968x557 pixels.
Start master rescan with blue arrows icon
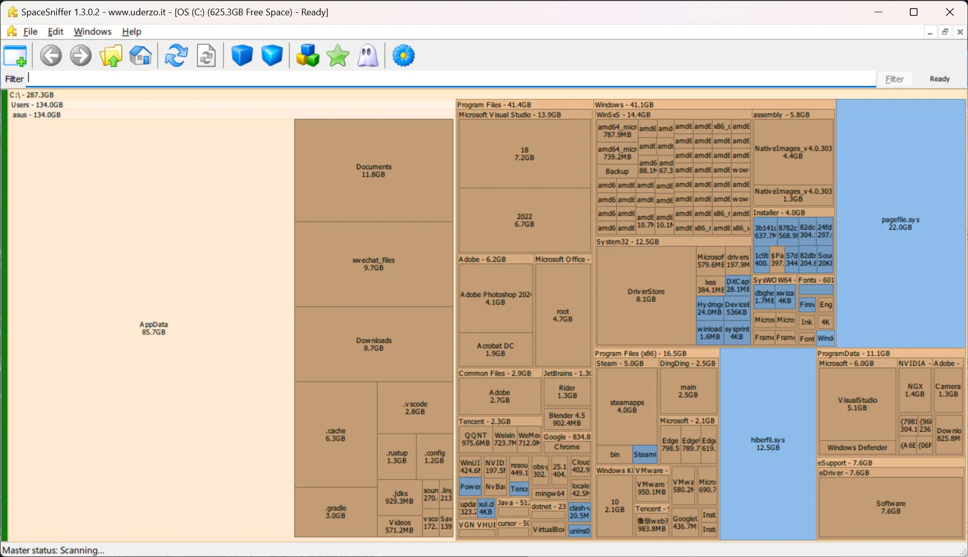point(176,56)
